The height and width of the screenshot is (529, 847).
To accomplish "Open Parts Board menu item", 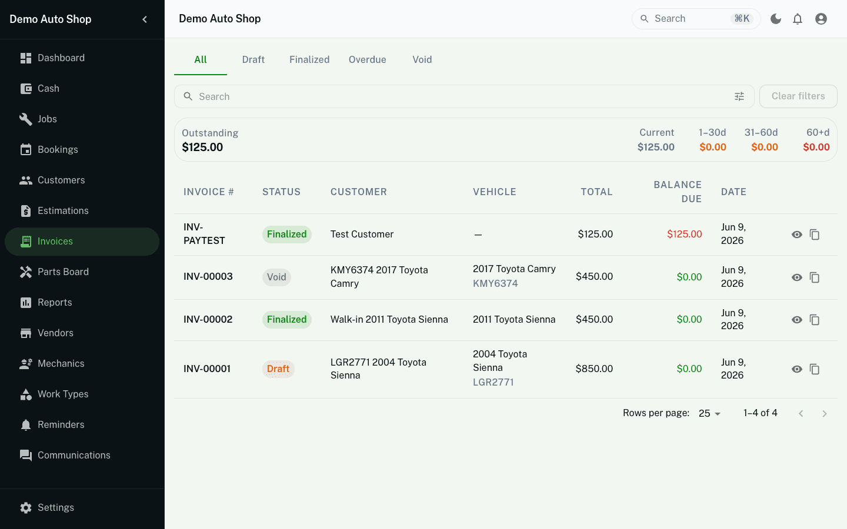I will pyautogui.click(x=82, y=272).
